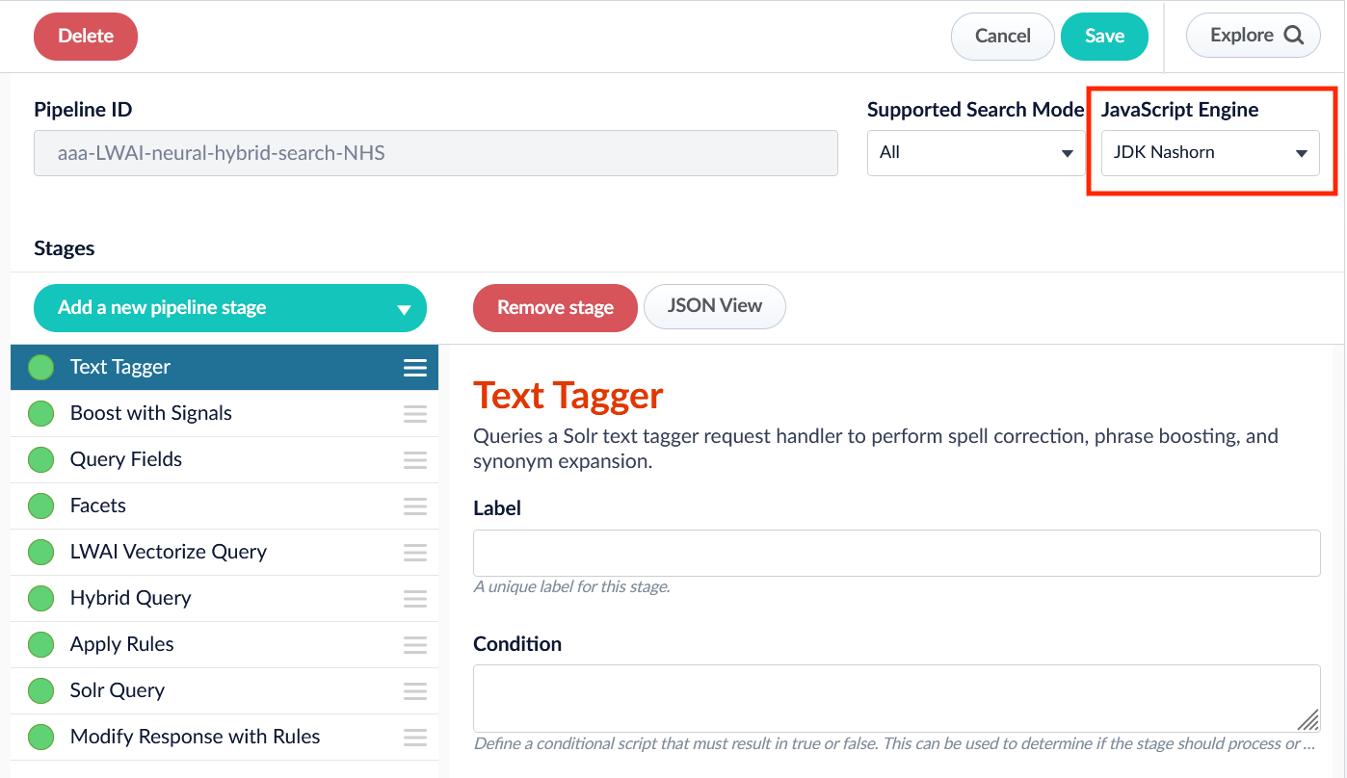Screen dimensions: 1347x778
Task: Select the Hybrid Query stage
Action: tap(224, 598)
